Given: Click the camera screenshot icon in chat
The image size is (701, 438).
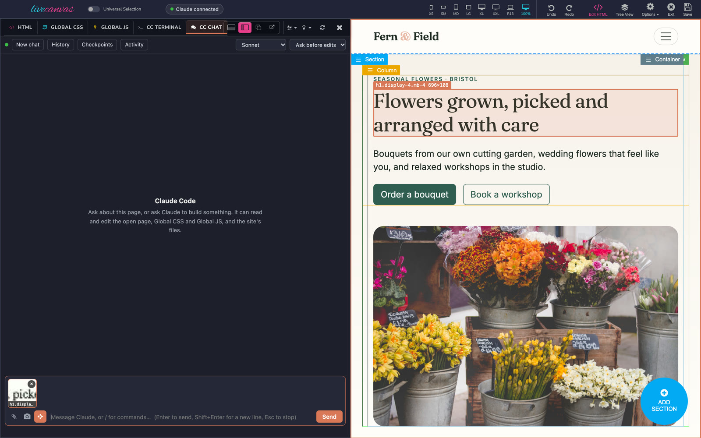Looking at the screenshot, I should tap(27, 417).
